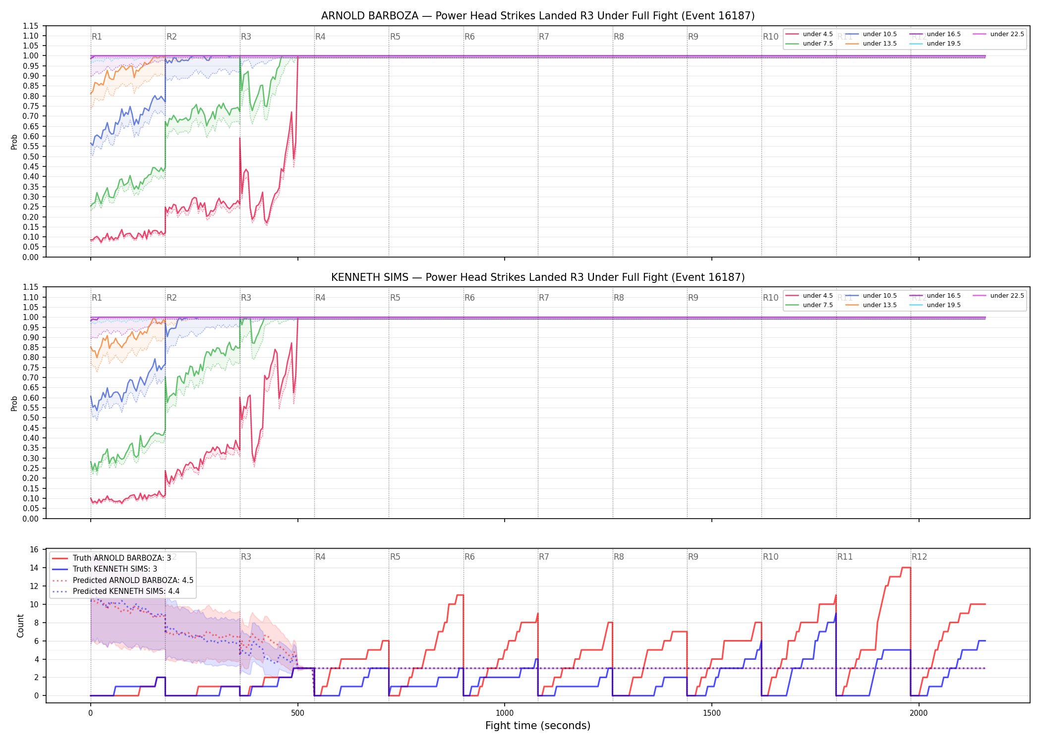Click the 'Fight time (seconds)' axis label
This screenshot has height=743, width=1041.
538,726
